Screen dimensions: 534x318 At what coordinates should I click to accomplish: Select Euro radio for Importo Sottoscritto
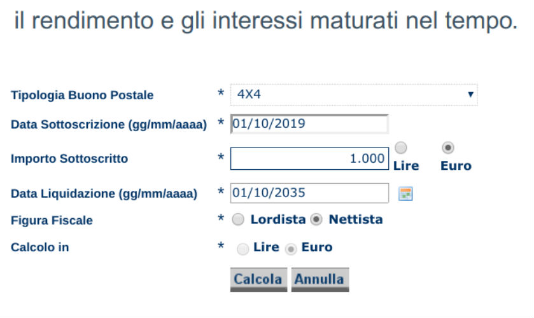coord(448,148)
